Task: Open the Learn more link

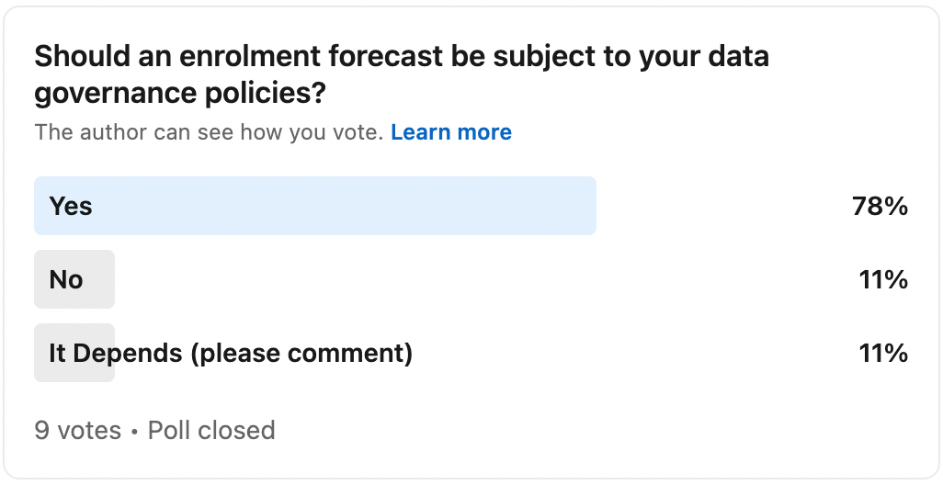Action: tap(451, 132)
